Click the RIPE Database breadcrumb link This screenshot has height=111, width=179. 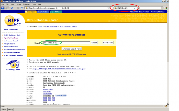coord(51,26)
